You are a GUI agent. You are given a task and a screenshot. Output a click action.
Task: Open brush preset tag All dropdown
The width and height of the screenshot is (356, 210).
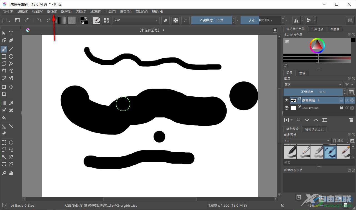click(307, 141)
